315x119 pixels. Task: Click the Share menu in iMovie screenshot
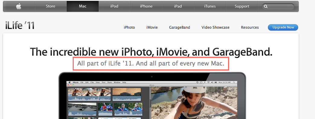[110, 82]
